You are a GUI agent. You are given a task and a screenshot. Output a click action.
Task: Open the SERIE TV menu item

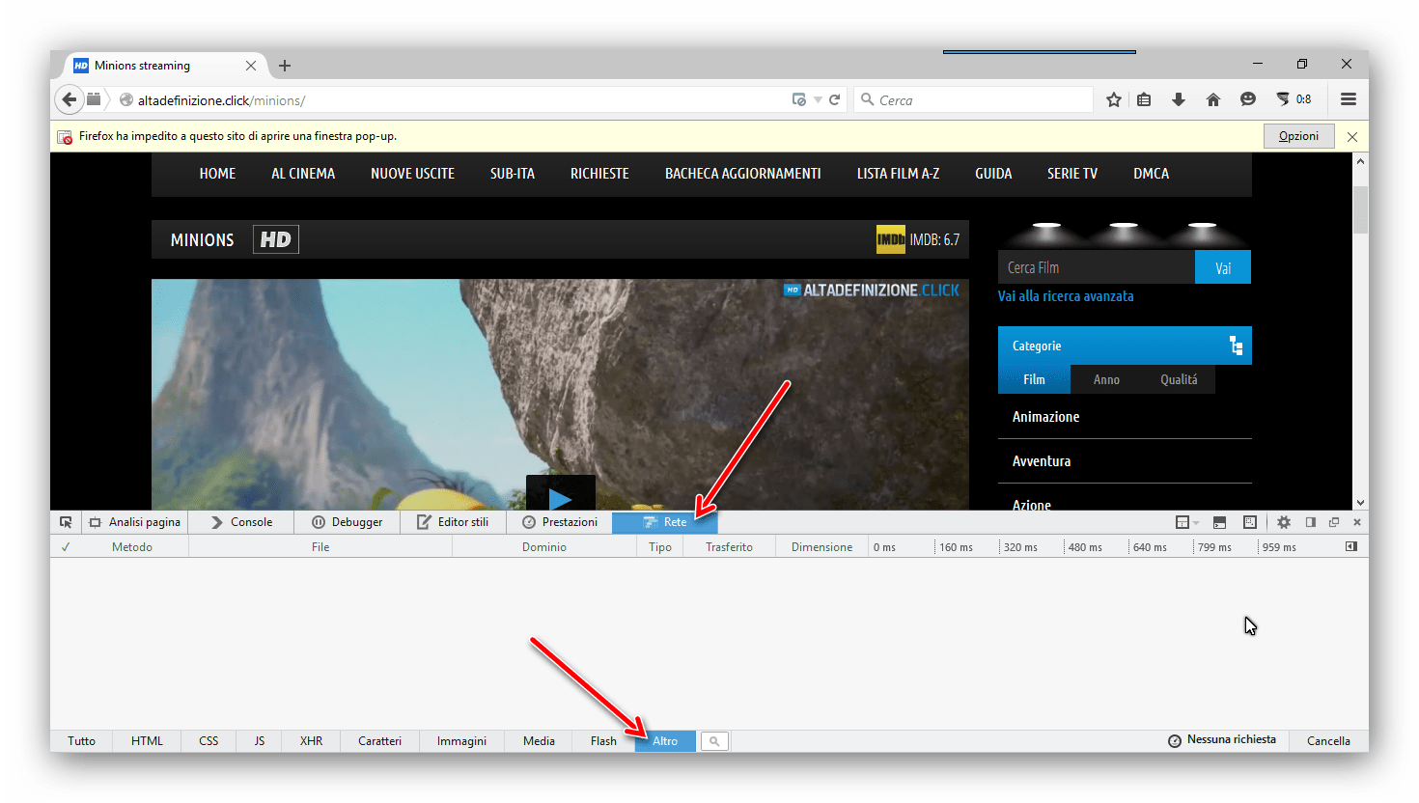[x=1072, y=174]
